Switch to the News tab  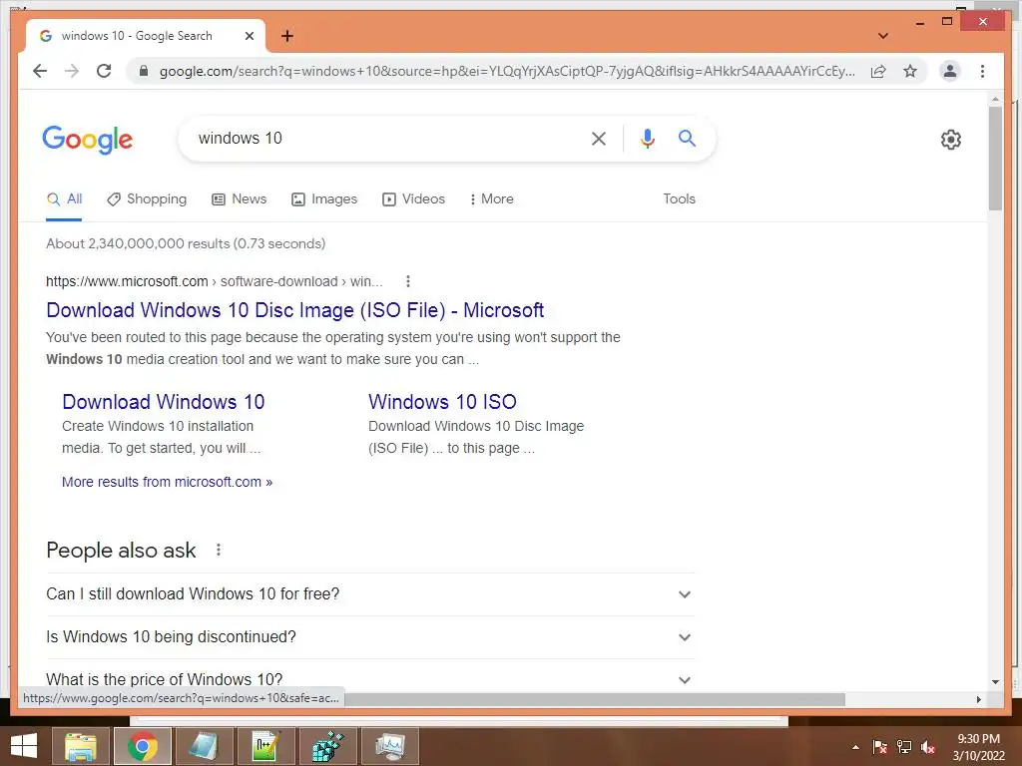240,199
